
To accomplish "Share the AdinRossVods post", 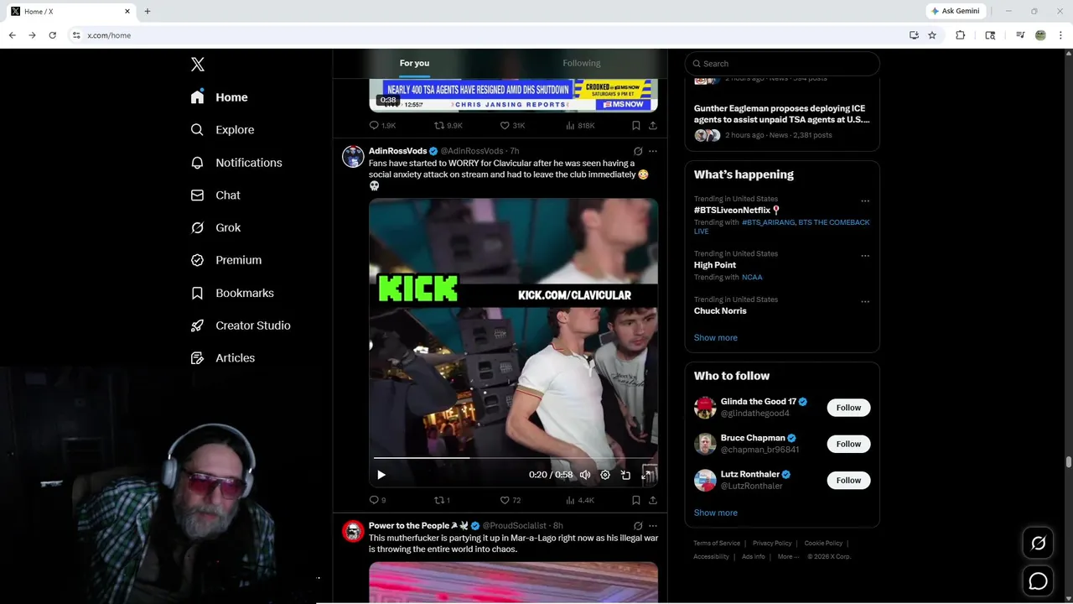I will [x=653, y=500].
